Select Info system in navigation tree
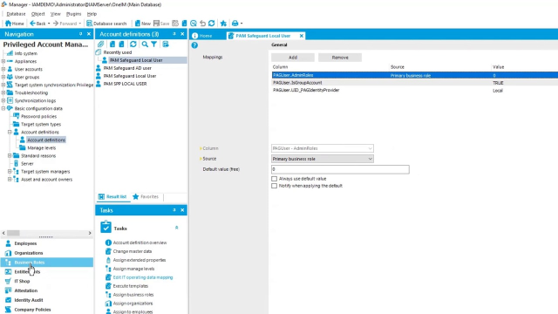This screenshot has width=558, height=314. (25, 53)
